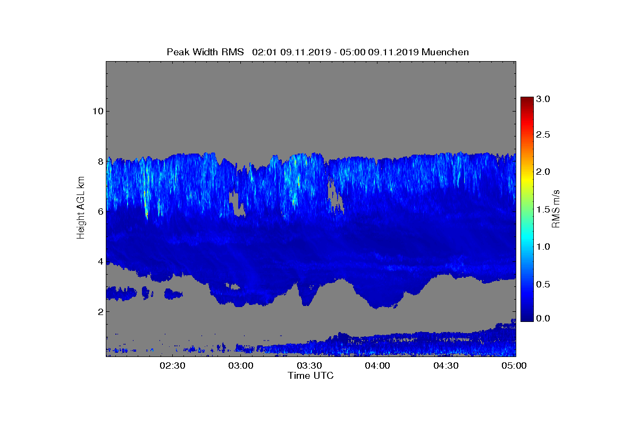The height and width of the screenshot is (425, 638).
Task: Click the '04:00' time axis label
Action: coord(378,366)
